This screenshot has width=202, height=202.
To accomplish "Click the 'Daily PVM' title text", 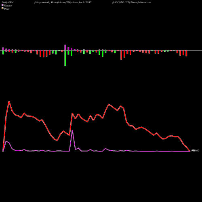I will (x=8, y=2).
